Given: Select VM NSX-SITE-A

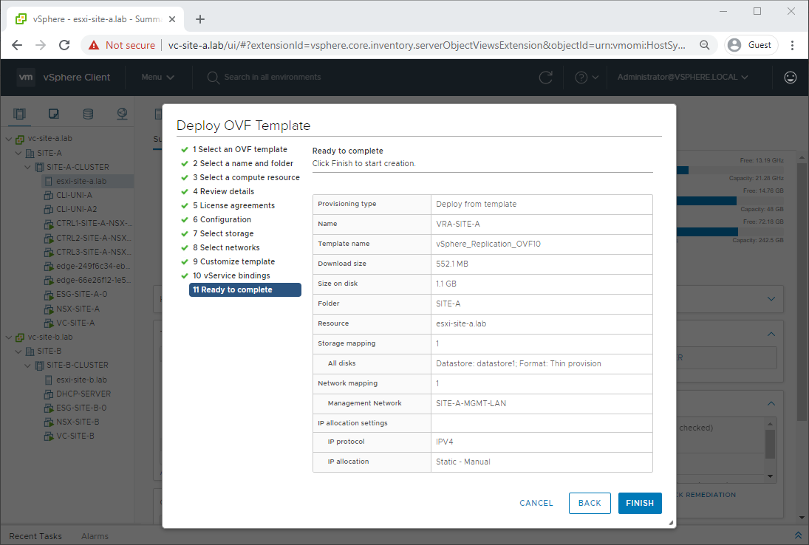Looking at the screenshot, I should point(78,309).
